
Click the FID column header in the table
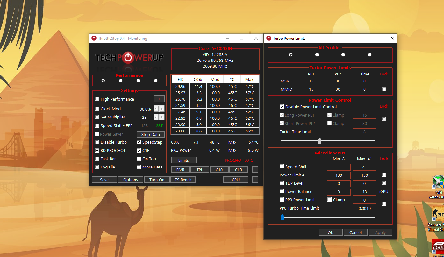click(181, 79)
